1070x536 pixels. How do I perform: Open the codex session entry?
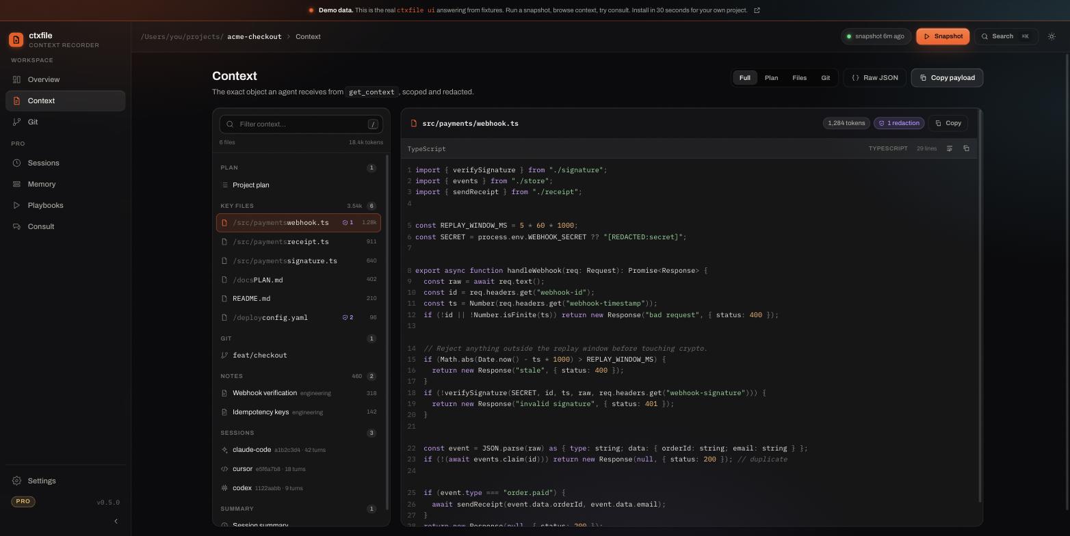tap(298, 488)
